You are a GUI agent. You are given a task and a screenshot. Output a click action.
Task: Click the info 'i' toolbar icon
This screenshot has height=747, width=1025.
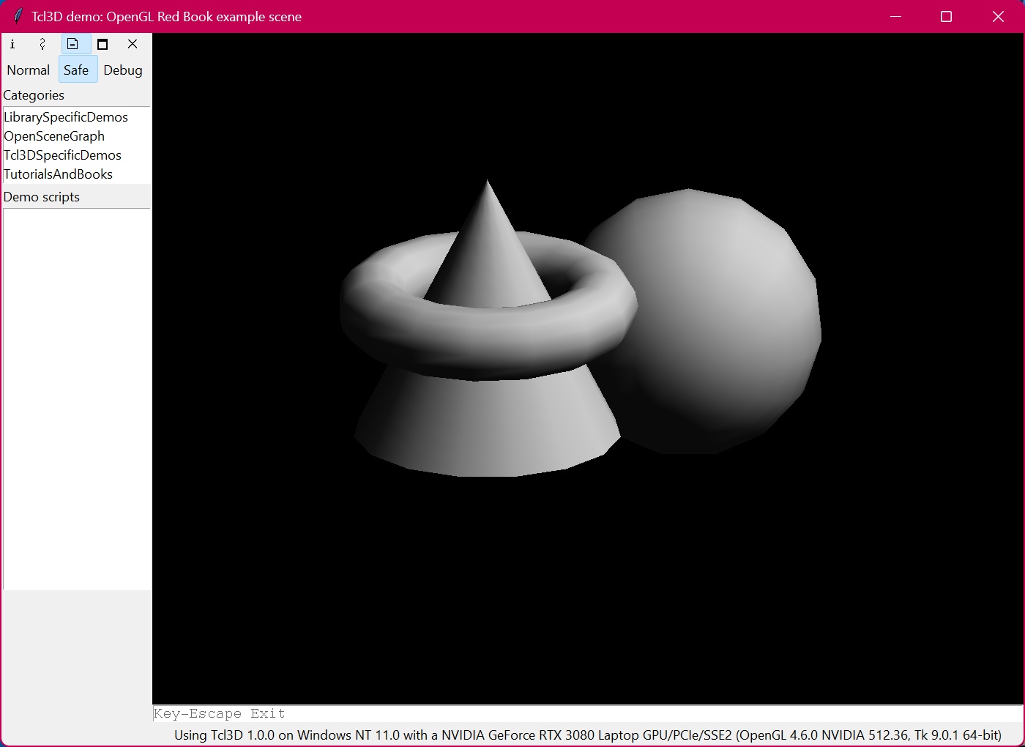(x=12, y=44)
